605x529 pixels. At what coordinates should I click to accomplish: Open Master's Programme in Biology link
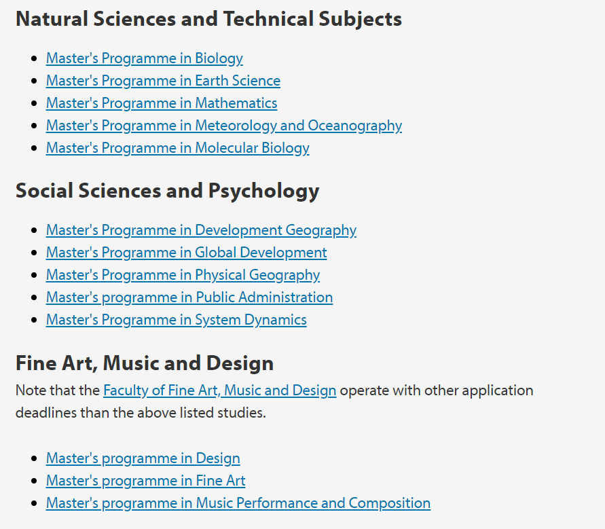[x=144, y=58]
